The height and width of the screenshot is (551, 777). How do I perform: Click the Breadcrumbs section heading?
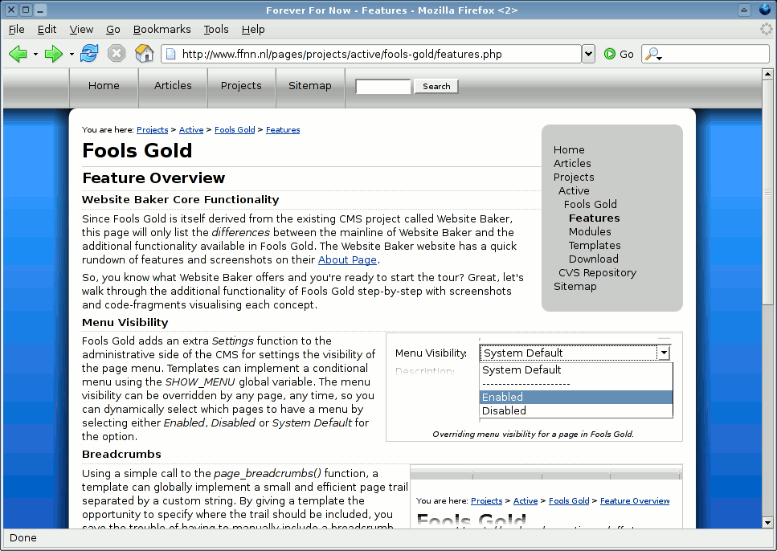click(121, 455)
